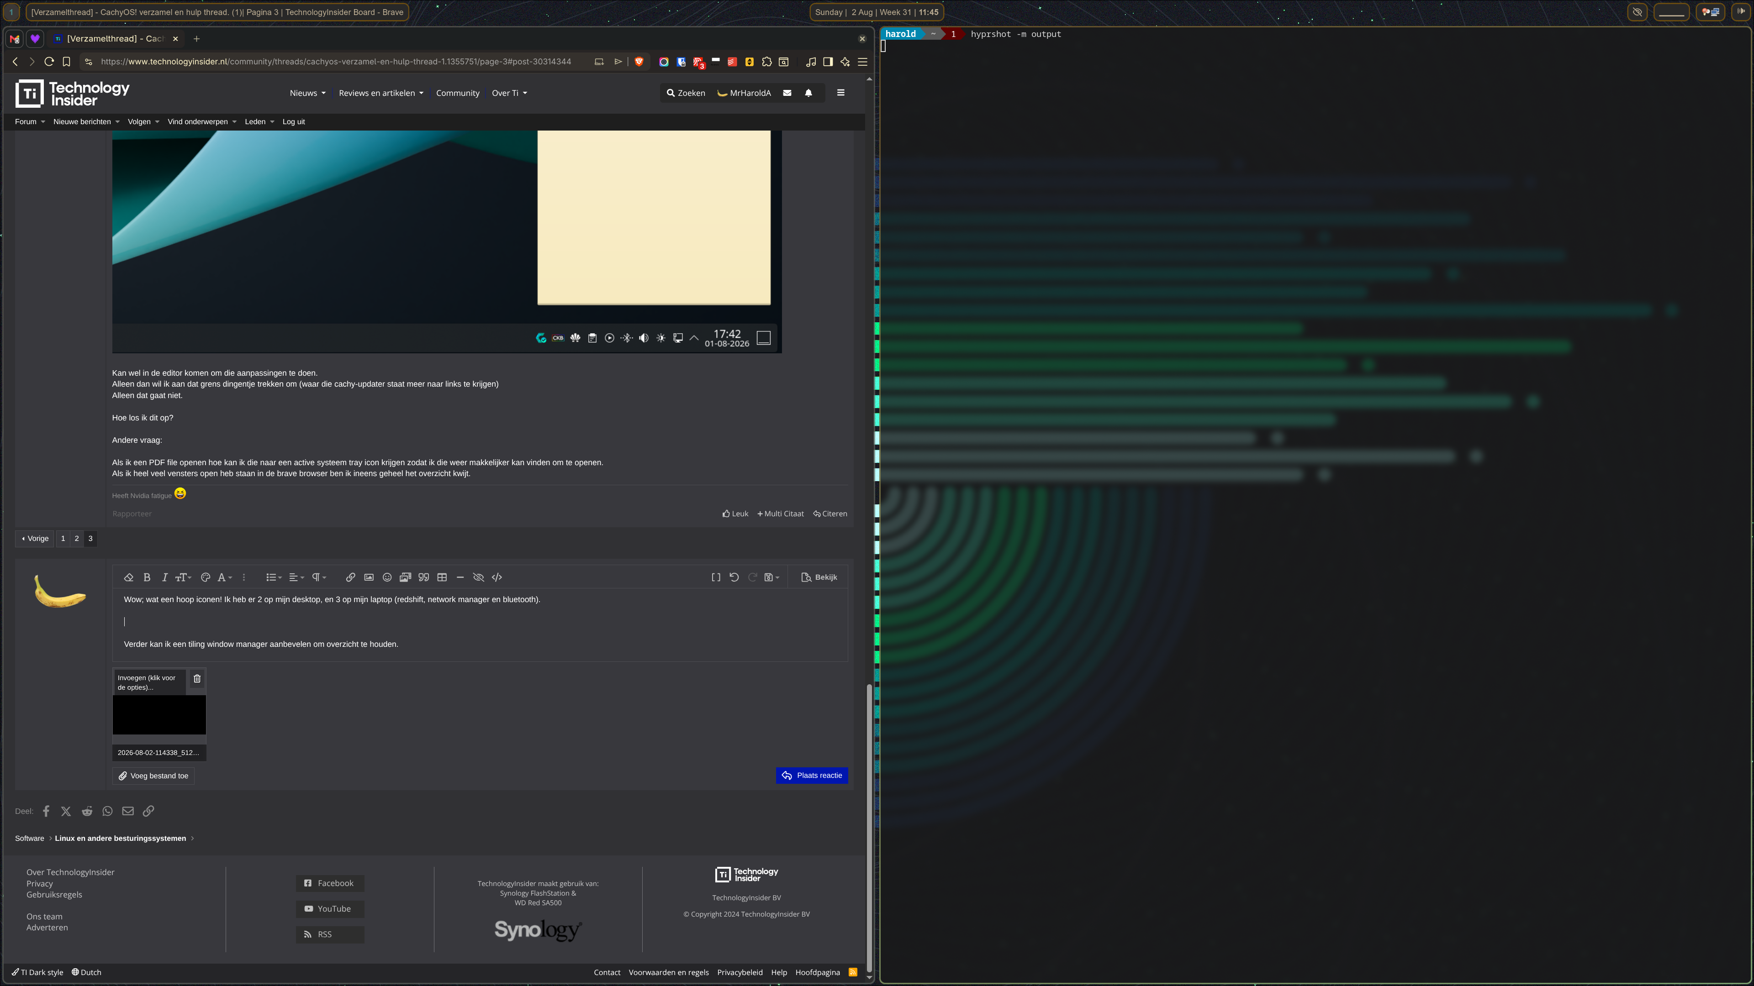Click the Zoeken search button
1754x986 pixels.
tap(686, 93)
